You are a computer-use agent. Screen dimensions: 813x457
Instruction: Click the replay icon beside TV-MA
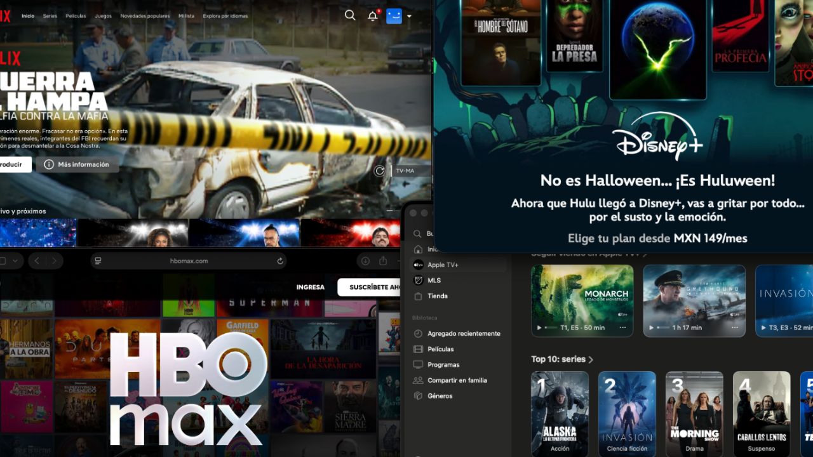379,170
